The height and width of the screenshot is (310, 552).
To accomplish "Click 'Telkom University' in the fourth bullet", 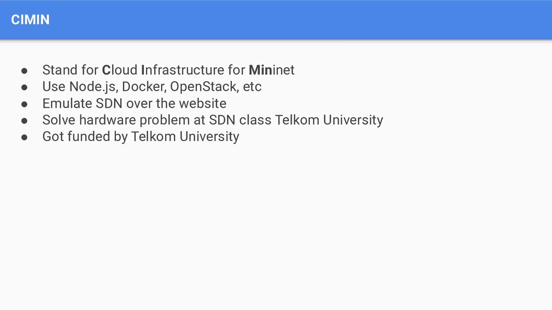I will pyautogui.click(x=329, y=120).
